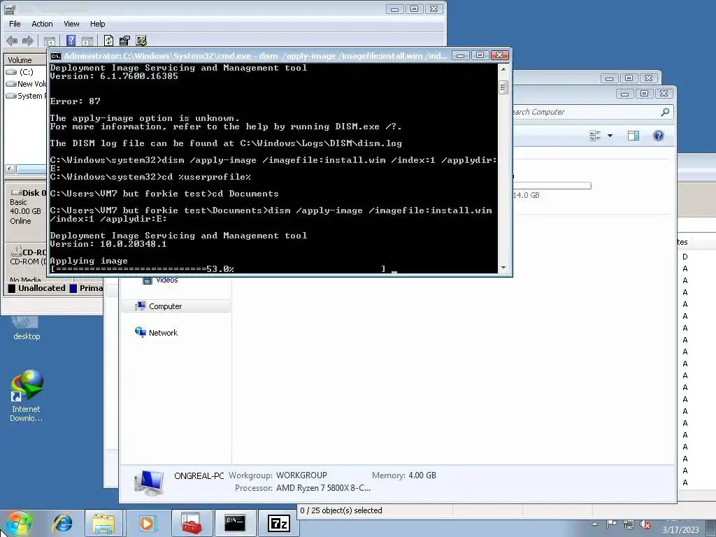The height and width of the screenshot is (537, 716).
Task: Click the 4.00 GB memory value
Action: [422, 475]
